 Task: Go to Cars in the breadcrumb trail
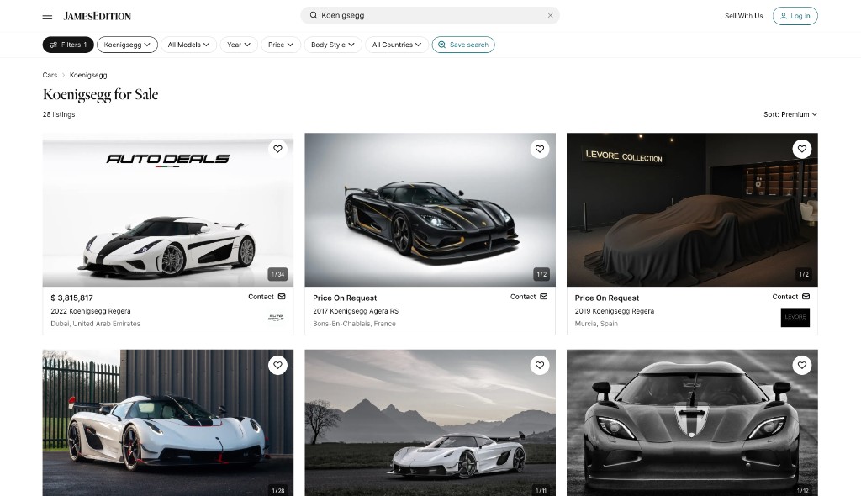point(50,75)
